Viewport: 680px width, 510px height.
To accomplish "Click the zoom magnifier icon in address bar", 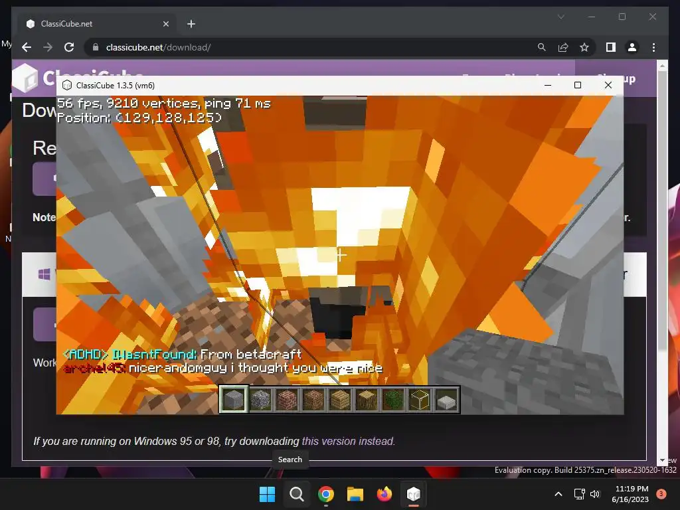I will point(542,47).
